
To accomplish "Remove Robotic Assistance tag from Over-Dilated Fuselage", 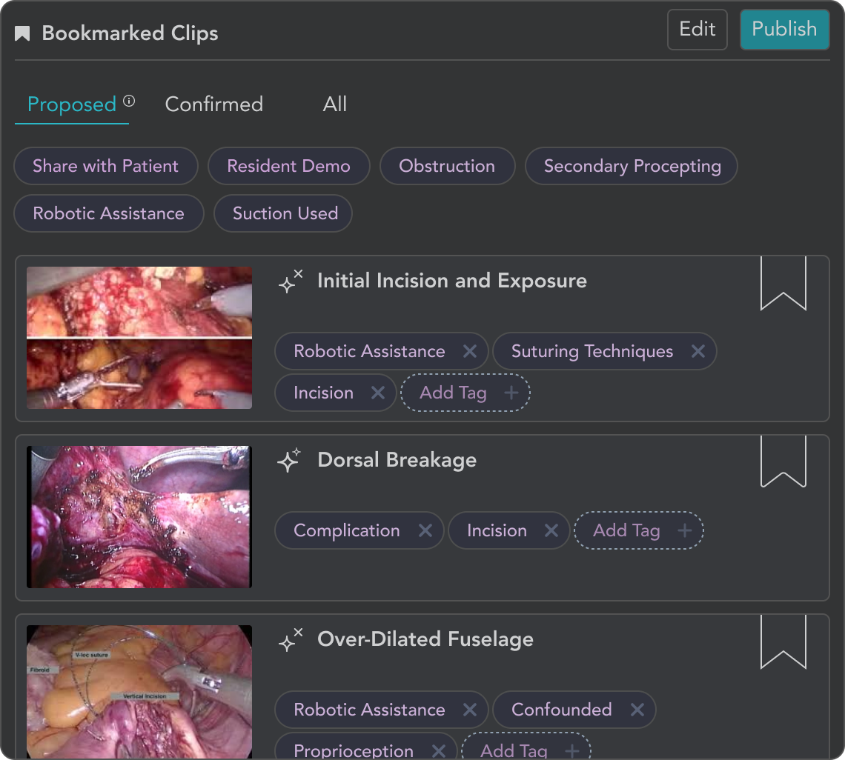I will (470, 710).
